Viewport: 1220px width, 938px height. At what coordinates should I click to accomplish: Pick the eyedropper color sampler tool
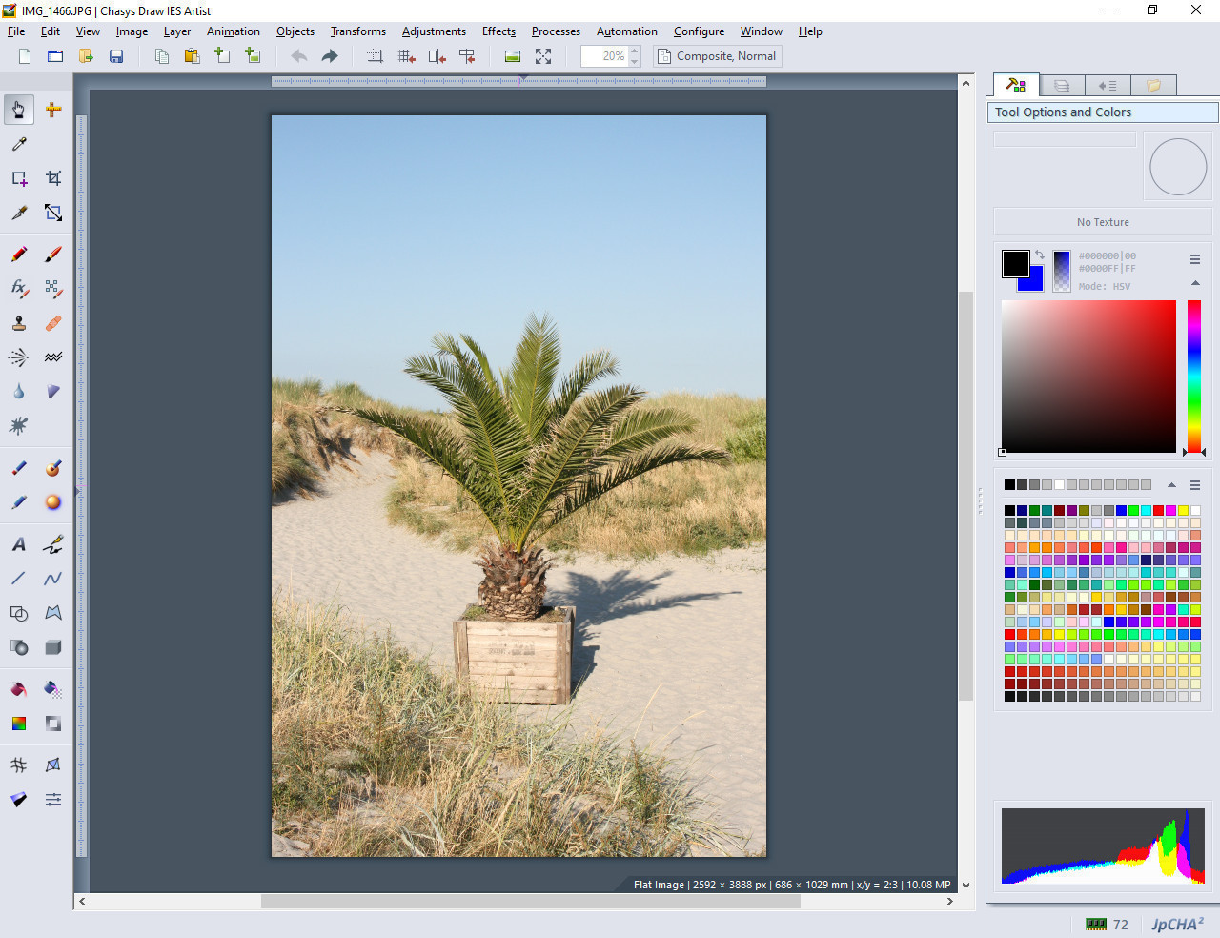[x=19, y=144]
